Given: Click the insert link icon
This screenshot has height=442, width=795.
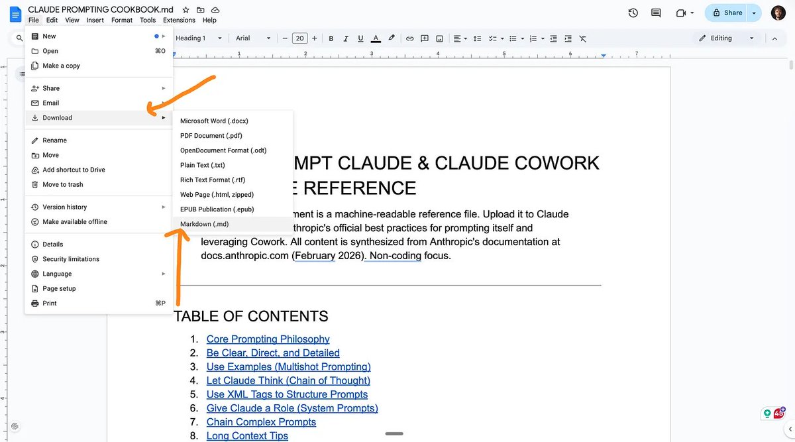Looking at the screenshot, I should [x=410, y=38].
